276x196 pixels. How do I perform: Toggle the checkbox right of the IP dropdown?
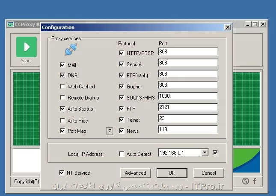pyautogui.click(x=215, y=152)
